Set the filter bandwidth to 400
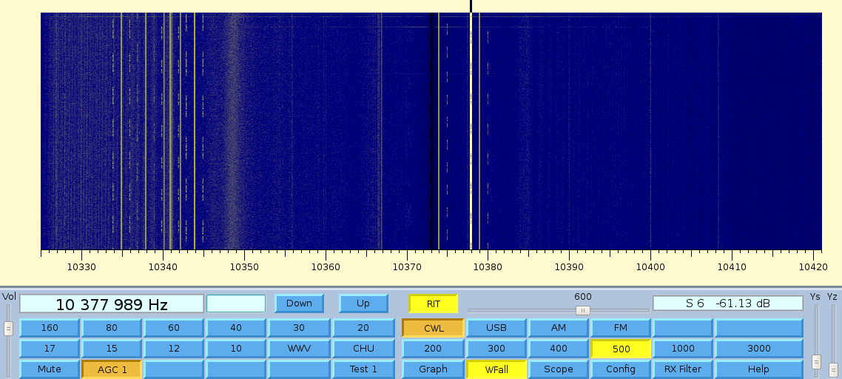Image resolution: width=842 pixels, height=379 pixels. [559, 349]
